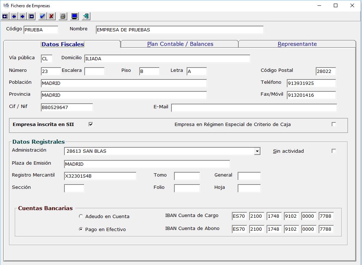Switch to the Datos Fiscales tab

(x=63, y=44)
